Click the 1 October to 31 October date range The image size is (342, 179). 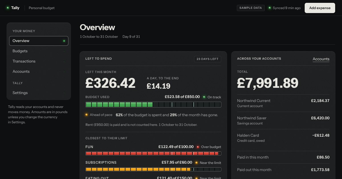point(99,37)
